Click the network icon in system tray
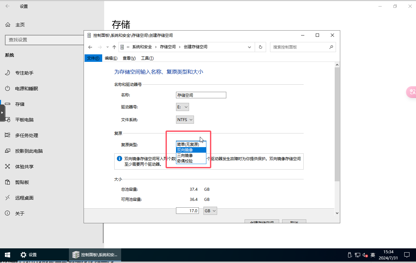 (x=358, y=255)
